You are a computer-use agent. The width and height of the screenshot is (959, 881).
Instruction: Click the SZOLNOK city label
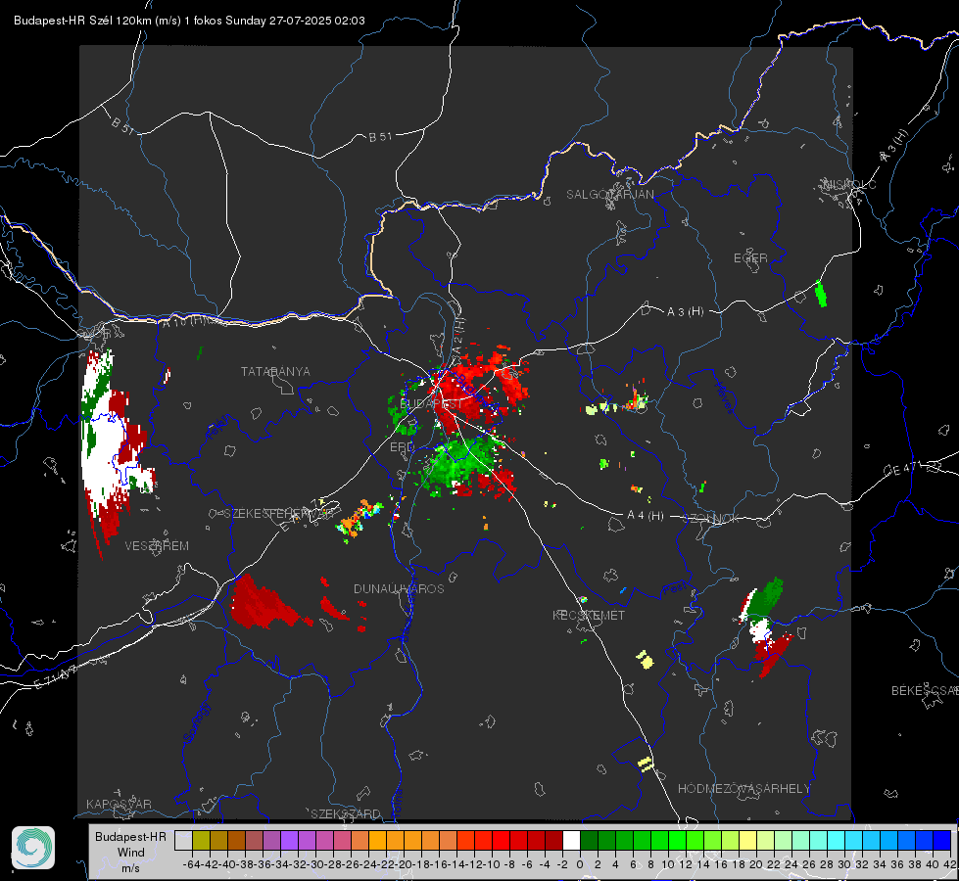point(711,519)
